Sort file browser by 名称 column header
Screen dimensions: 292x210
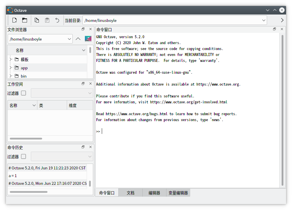(47, 50)
